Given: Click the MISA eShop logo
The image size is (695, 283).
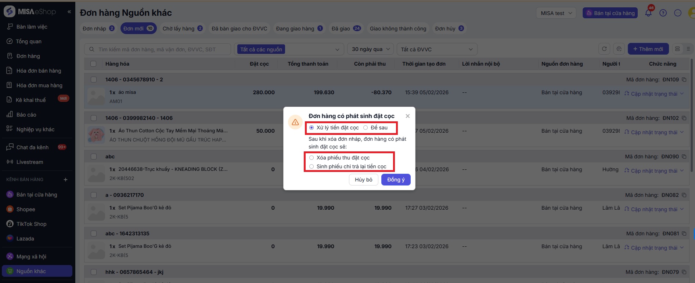Looking at the screenshot, I should [x=30, y=12].
